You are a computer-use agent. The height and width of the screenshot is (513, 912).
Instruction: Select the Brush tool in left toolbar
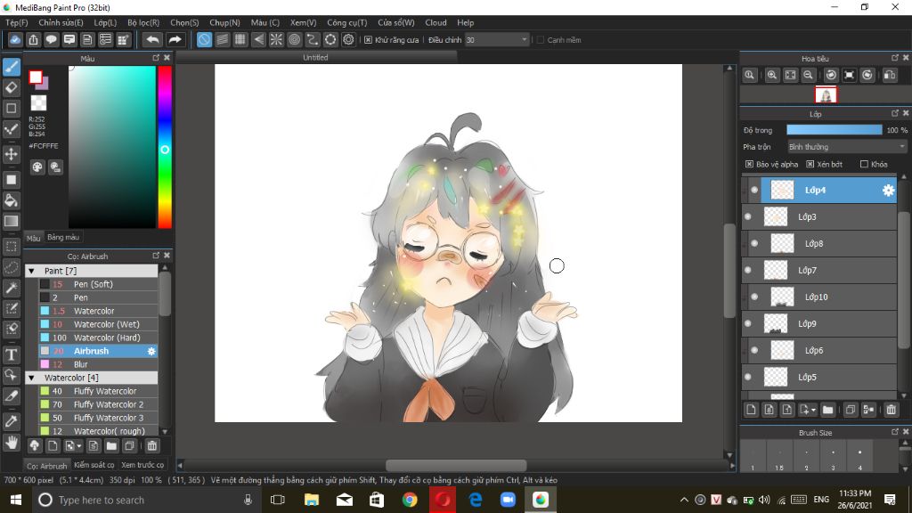(11, 67)
